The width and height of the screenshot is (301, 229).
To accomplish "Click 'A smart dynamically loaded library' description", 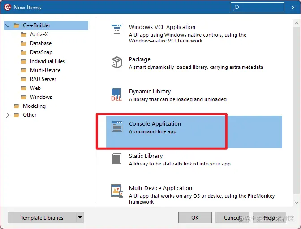I will point(196,67).
